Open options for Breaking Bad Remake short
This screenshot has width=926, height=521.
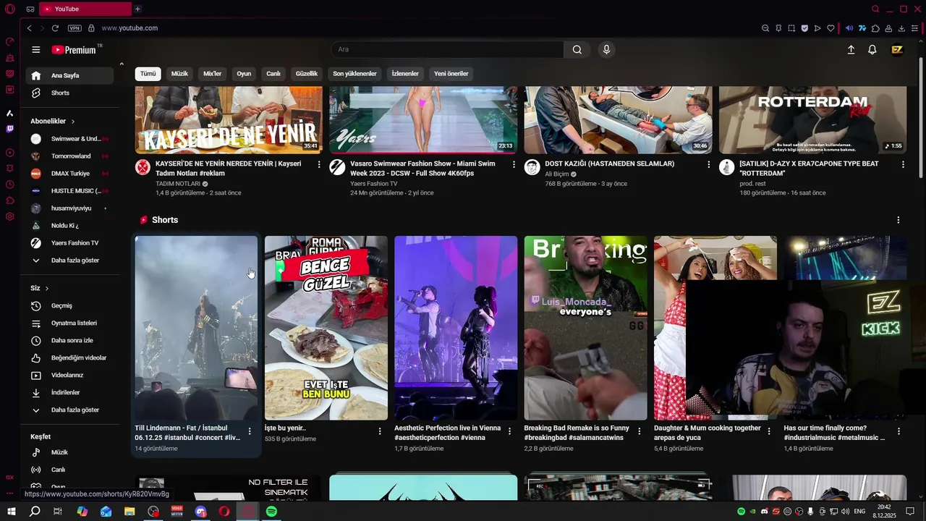640,431
